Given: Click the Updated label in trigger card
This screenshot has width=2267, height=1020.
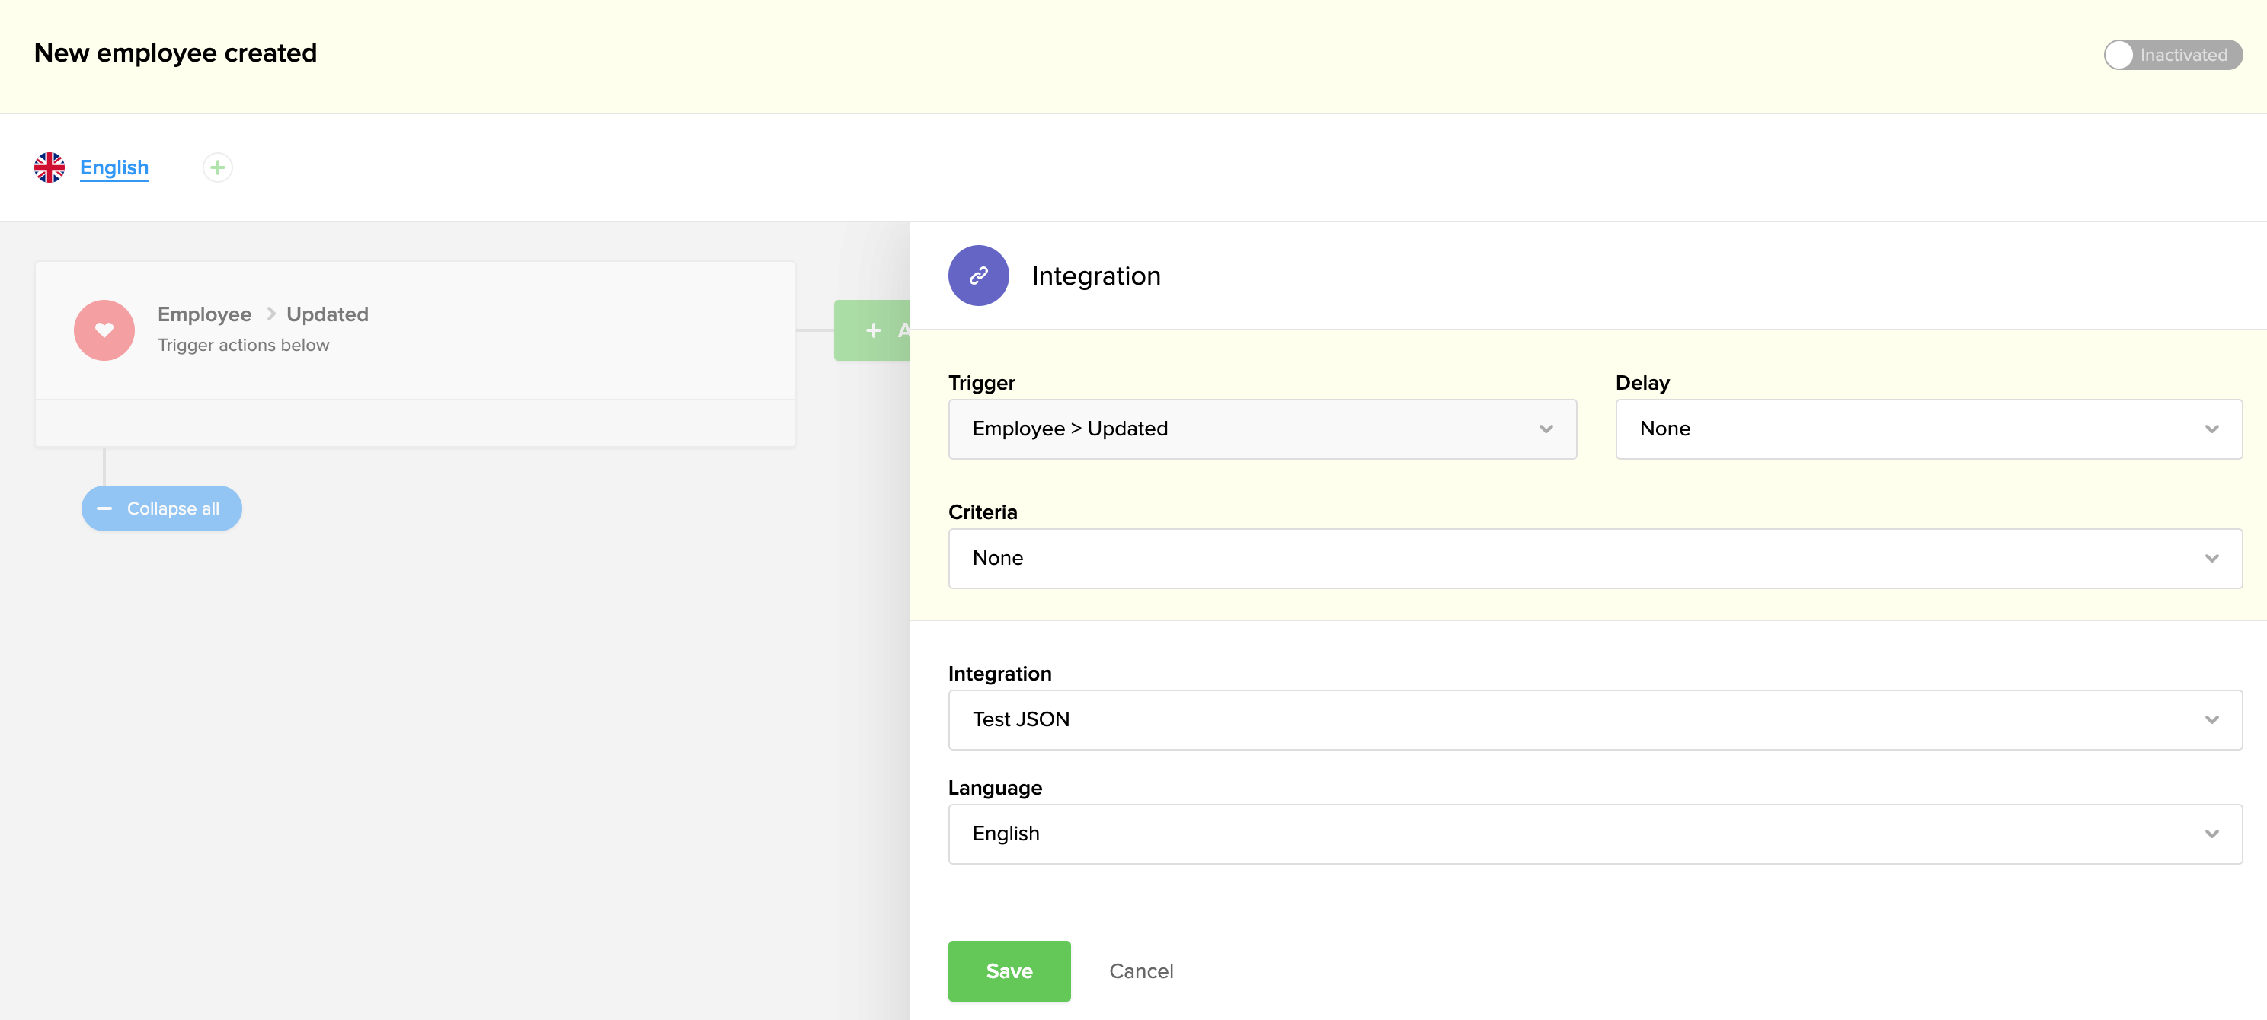Looking at the screenshot, I should click(328, 314).
